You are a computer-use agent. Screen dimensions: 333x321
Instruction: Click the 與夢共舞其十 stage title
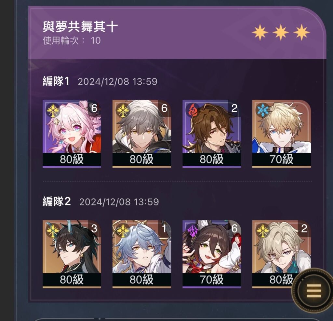coord(80,27)
